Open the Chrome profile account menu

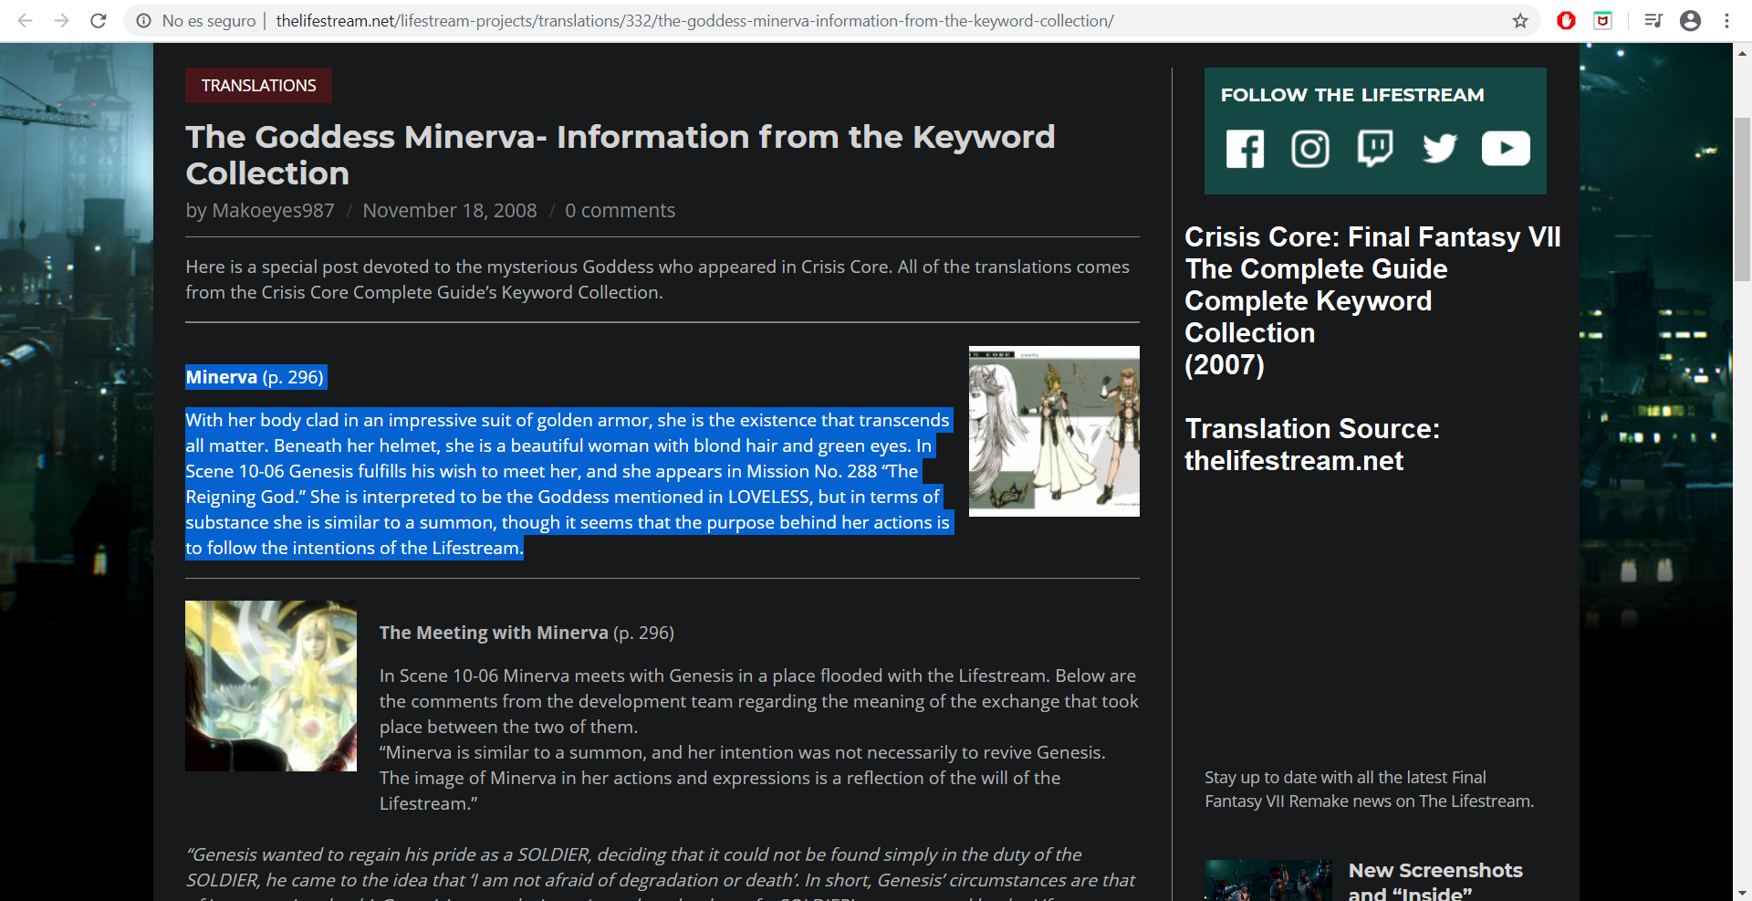[x=1690, y=20]
